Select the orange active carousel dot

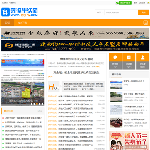pos(37,104)
